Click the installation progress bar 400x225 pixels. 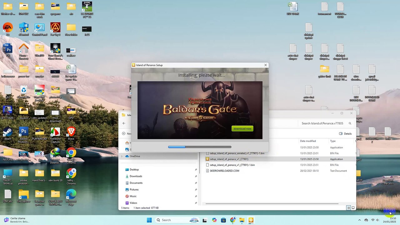pos(200,147)
